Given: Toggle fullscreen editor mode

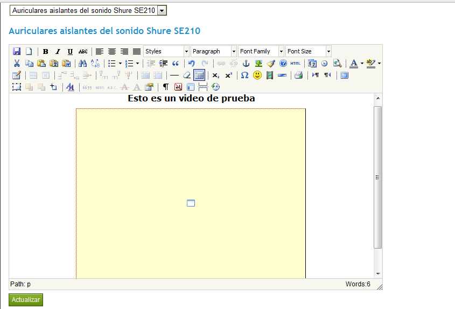Looking at the screenshot, I should (344, 75).
